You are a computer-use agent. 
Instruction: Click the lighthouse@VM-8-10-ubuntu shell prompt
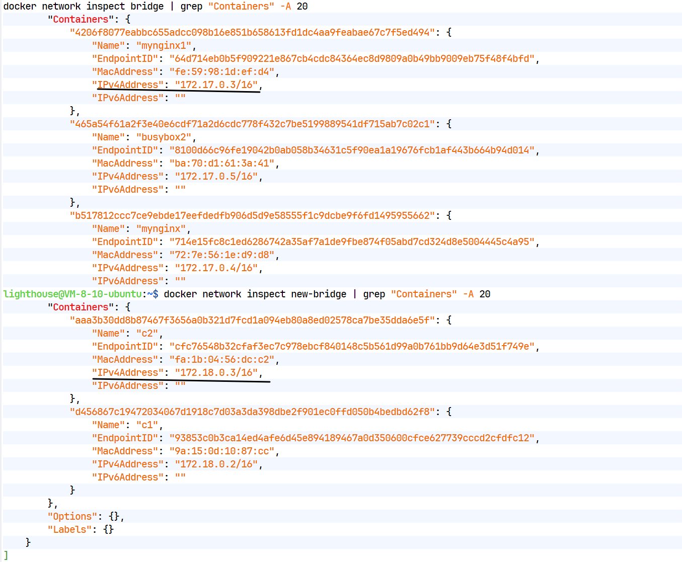click(81, 294)
